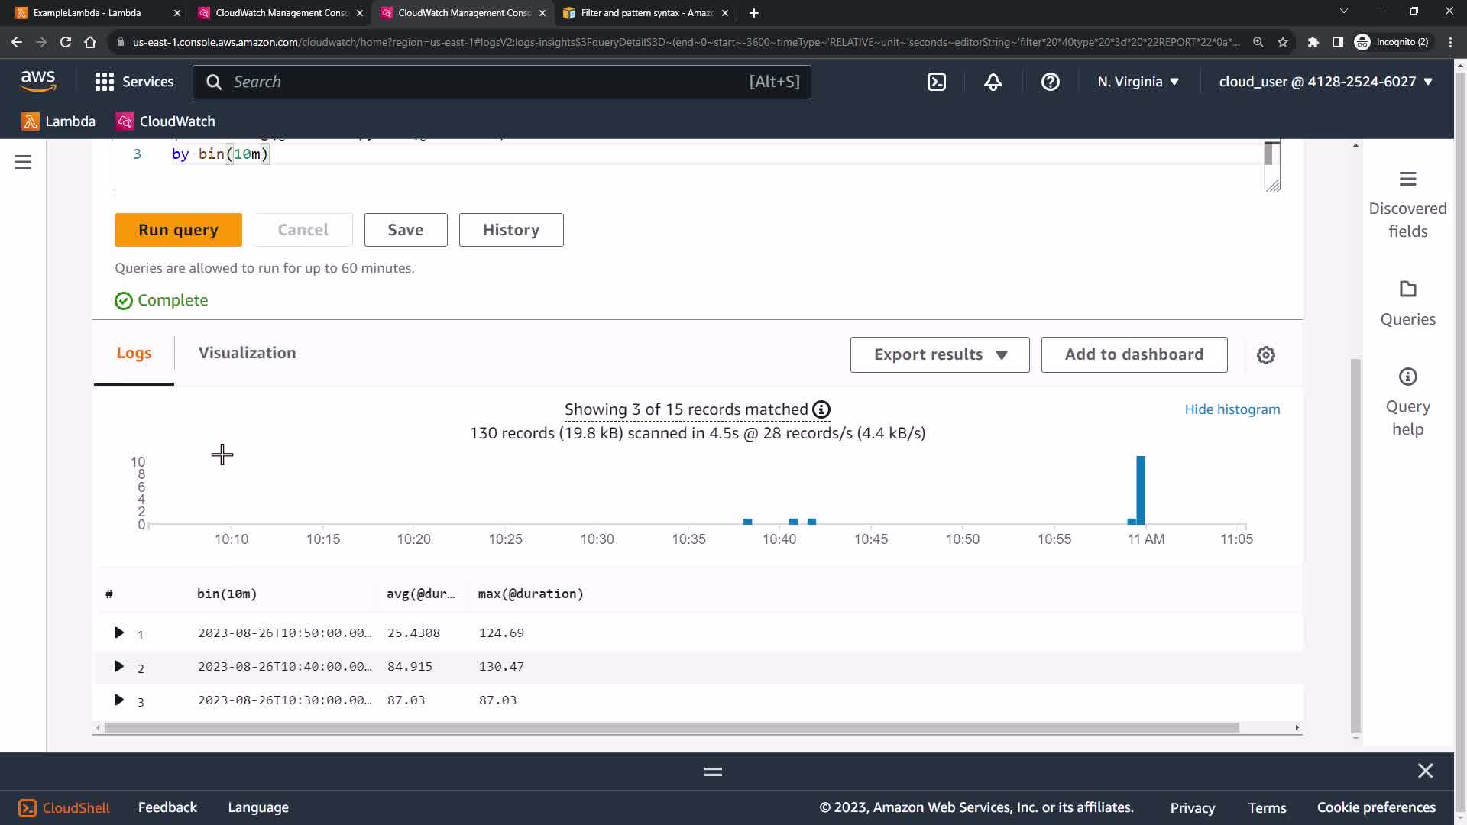This screenshot has height=825, width=1467.
Task: Expand result row 1
Action: 118,632
